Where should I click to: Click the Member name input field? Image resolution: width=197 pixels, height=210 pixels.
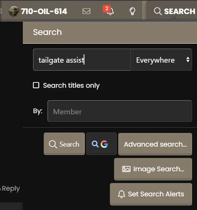(x=120, y=111)
